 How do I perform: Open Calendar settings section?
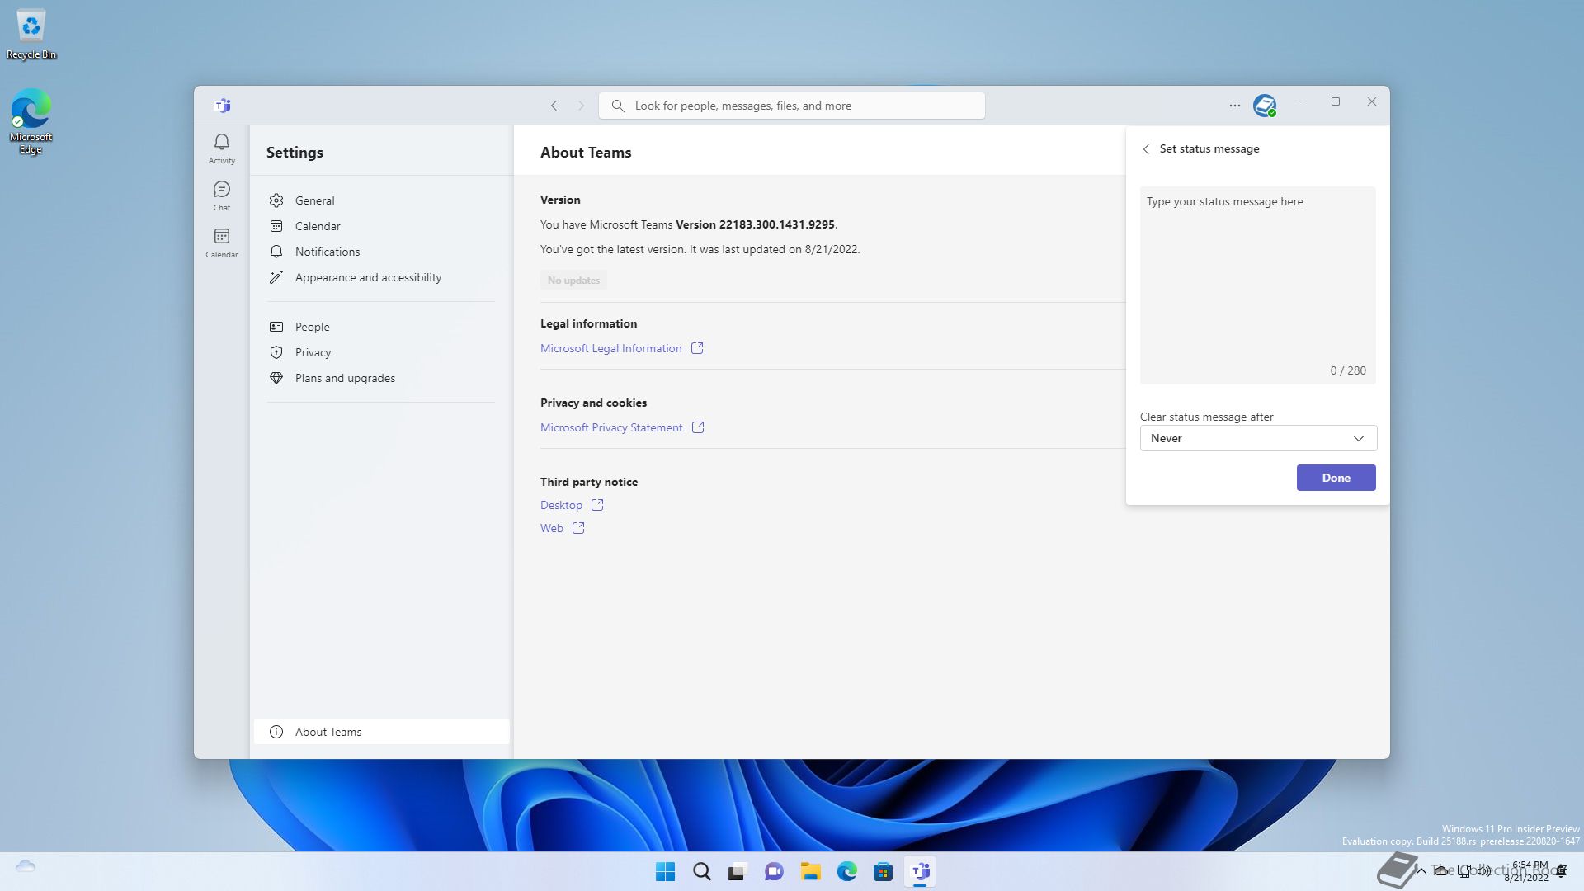pyautogui.click(x=381, y=226)
